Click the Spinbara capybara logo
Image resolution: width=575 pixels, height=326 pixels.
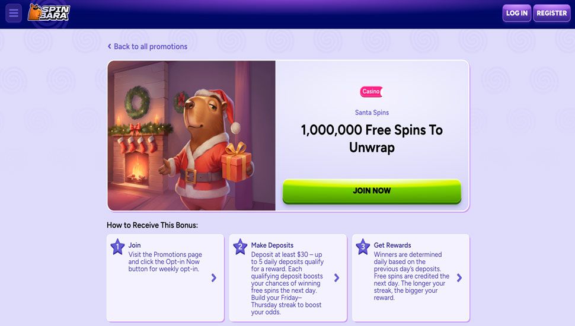(49, 12)
